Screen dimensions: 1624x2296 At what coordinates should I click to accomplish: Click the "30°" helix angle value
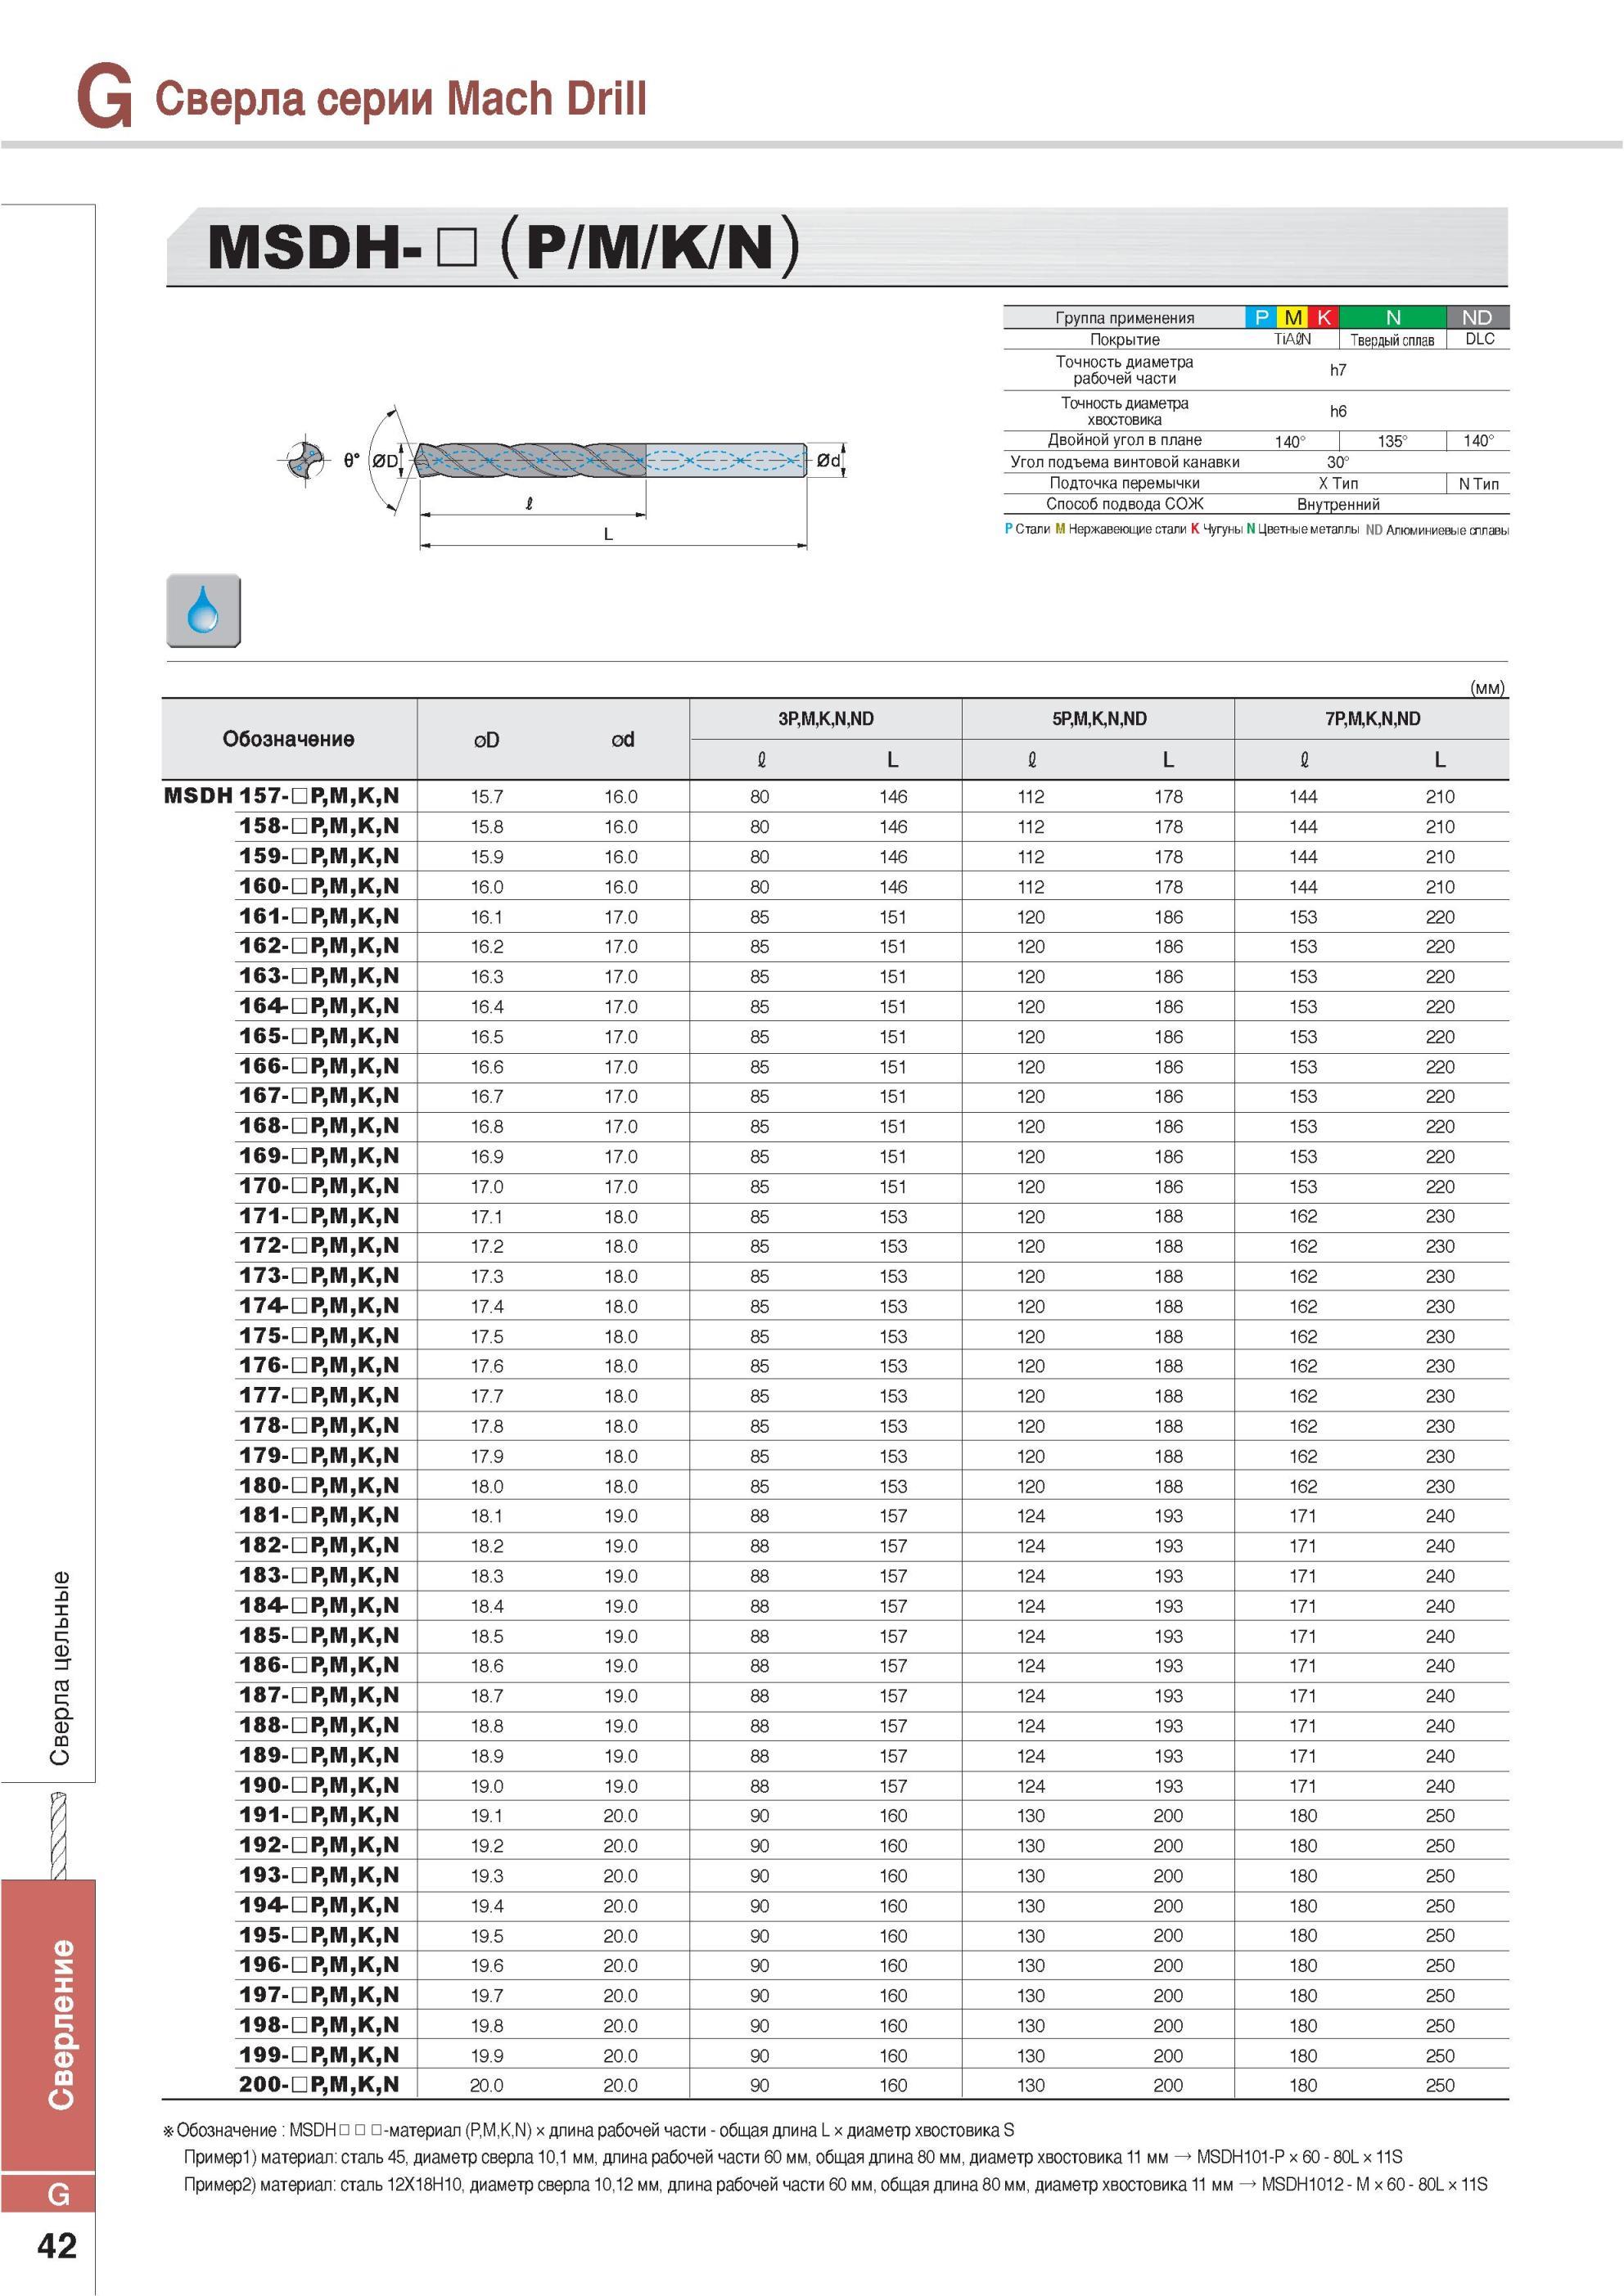tap(1338, 462)
